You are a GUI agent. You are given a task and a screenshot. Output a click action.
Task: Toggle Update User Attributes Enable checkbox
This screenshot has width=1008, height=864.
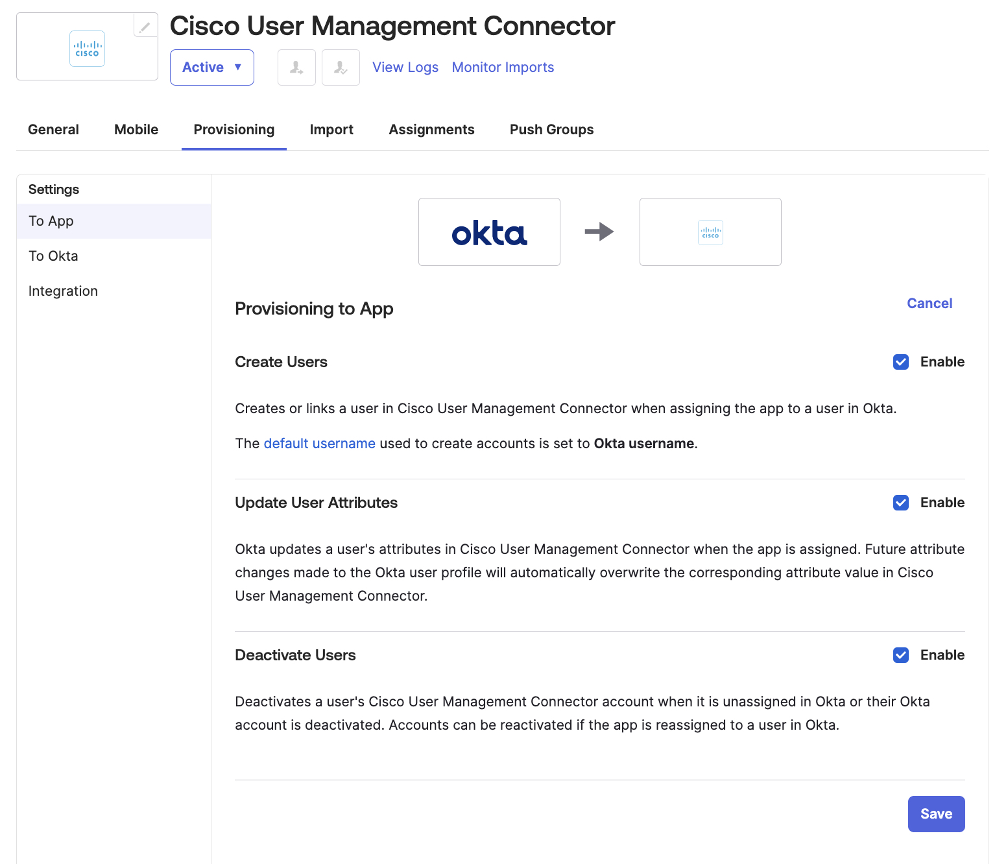tap(901, 503)
